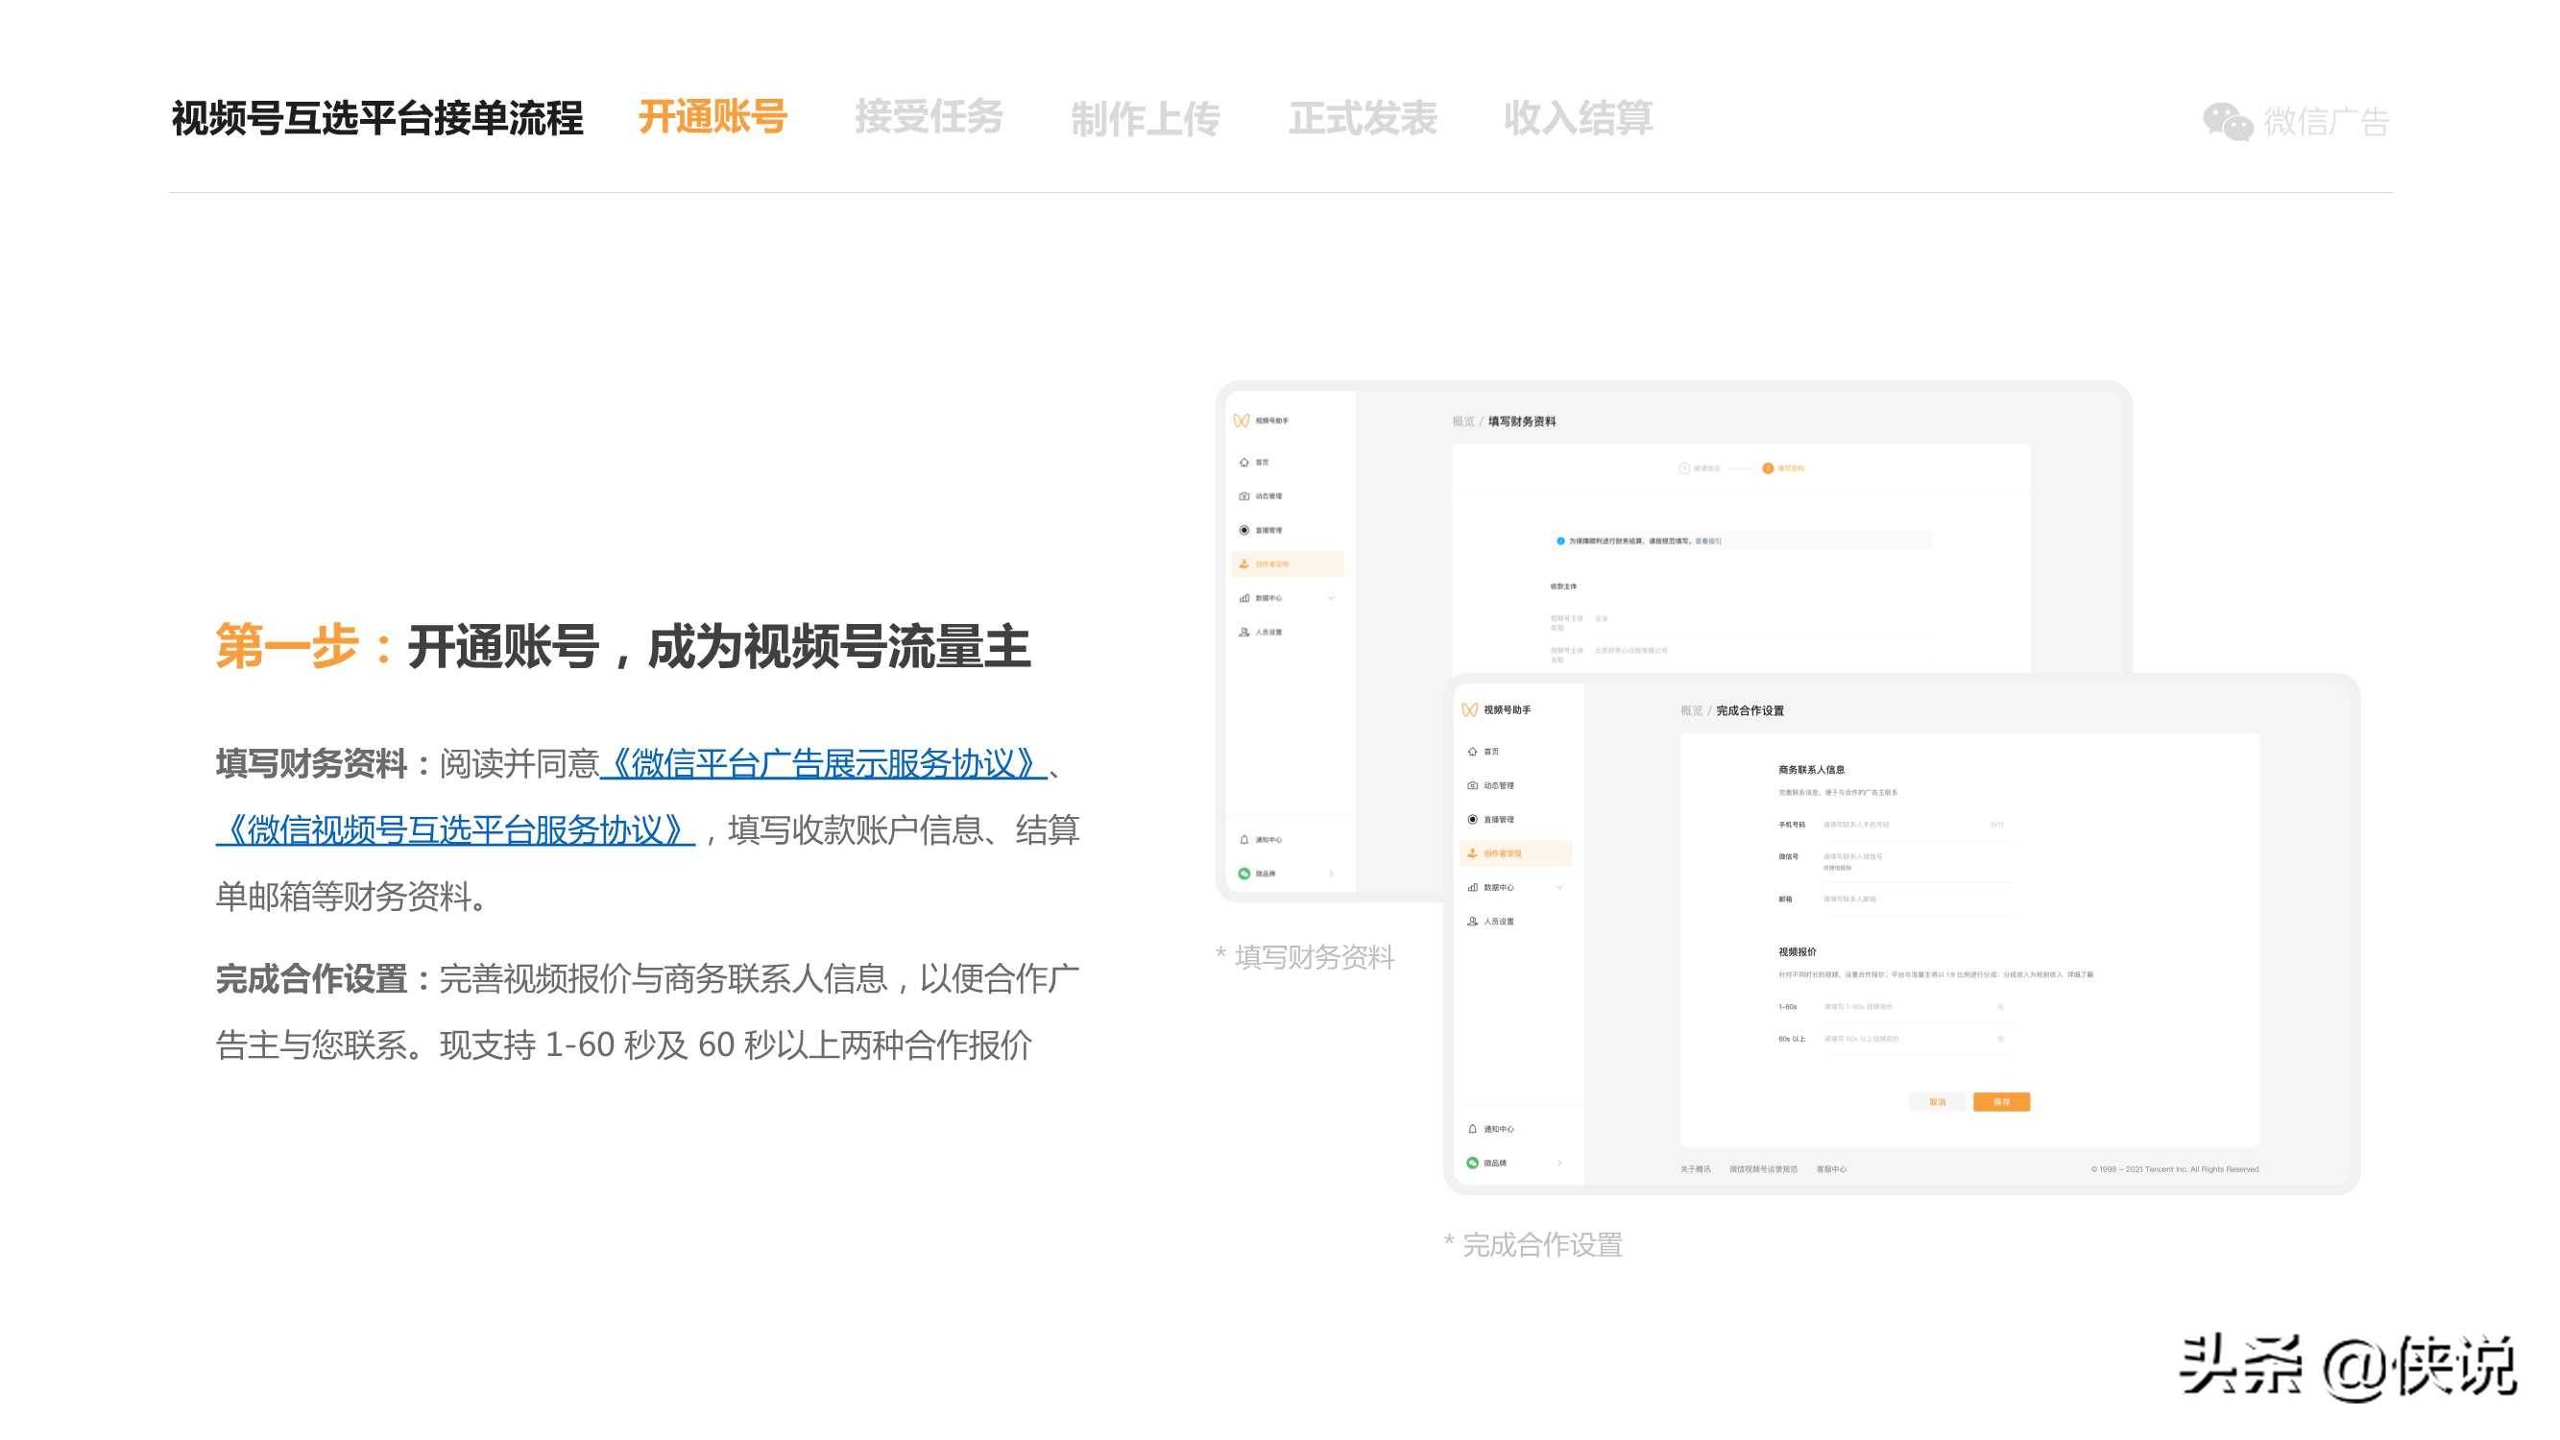This screenshot has width=2560, height=1440.
Task: Open the 《微信平台广告展示服务协议》 link
Action: 824,763
